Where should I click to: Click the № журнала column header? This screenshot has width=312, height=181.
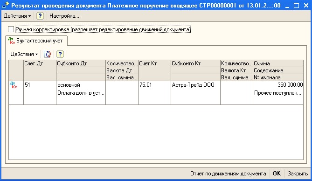pos(278,77)
